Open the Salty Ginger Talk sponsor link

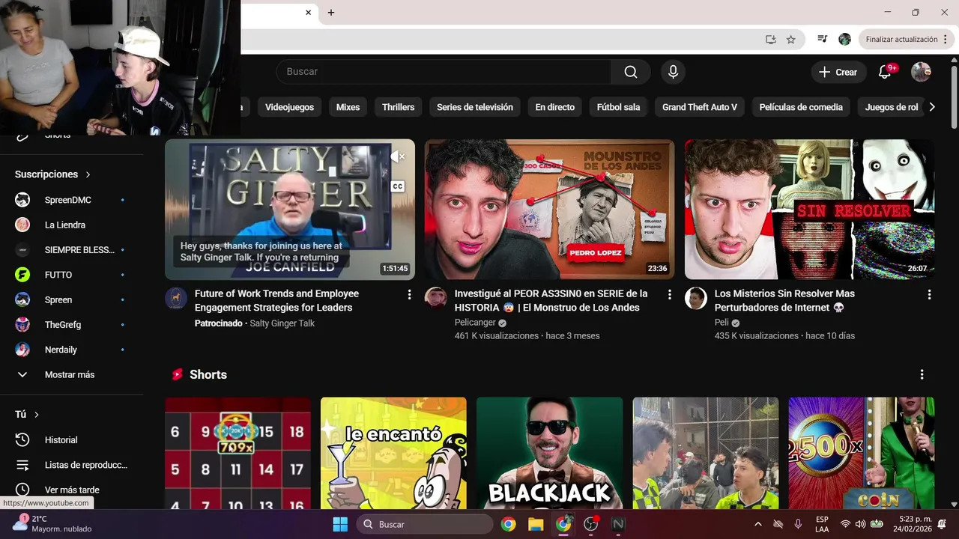coord(282,323)
